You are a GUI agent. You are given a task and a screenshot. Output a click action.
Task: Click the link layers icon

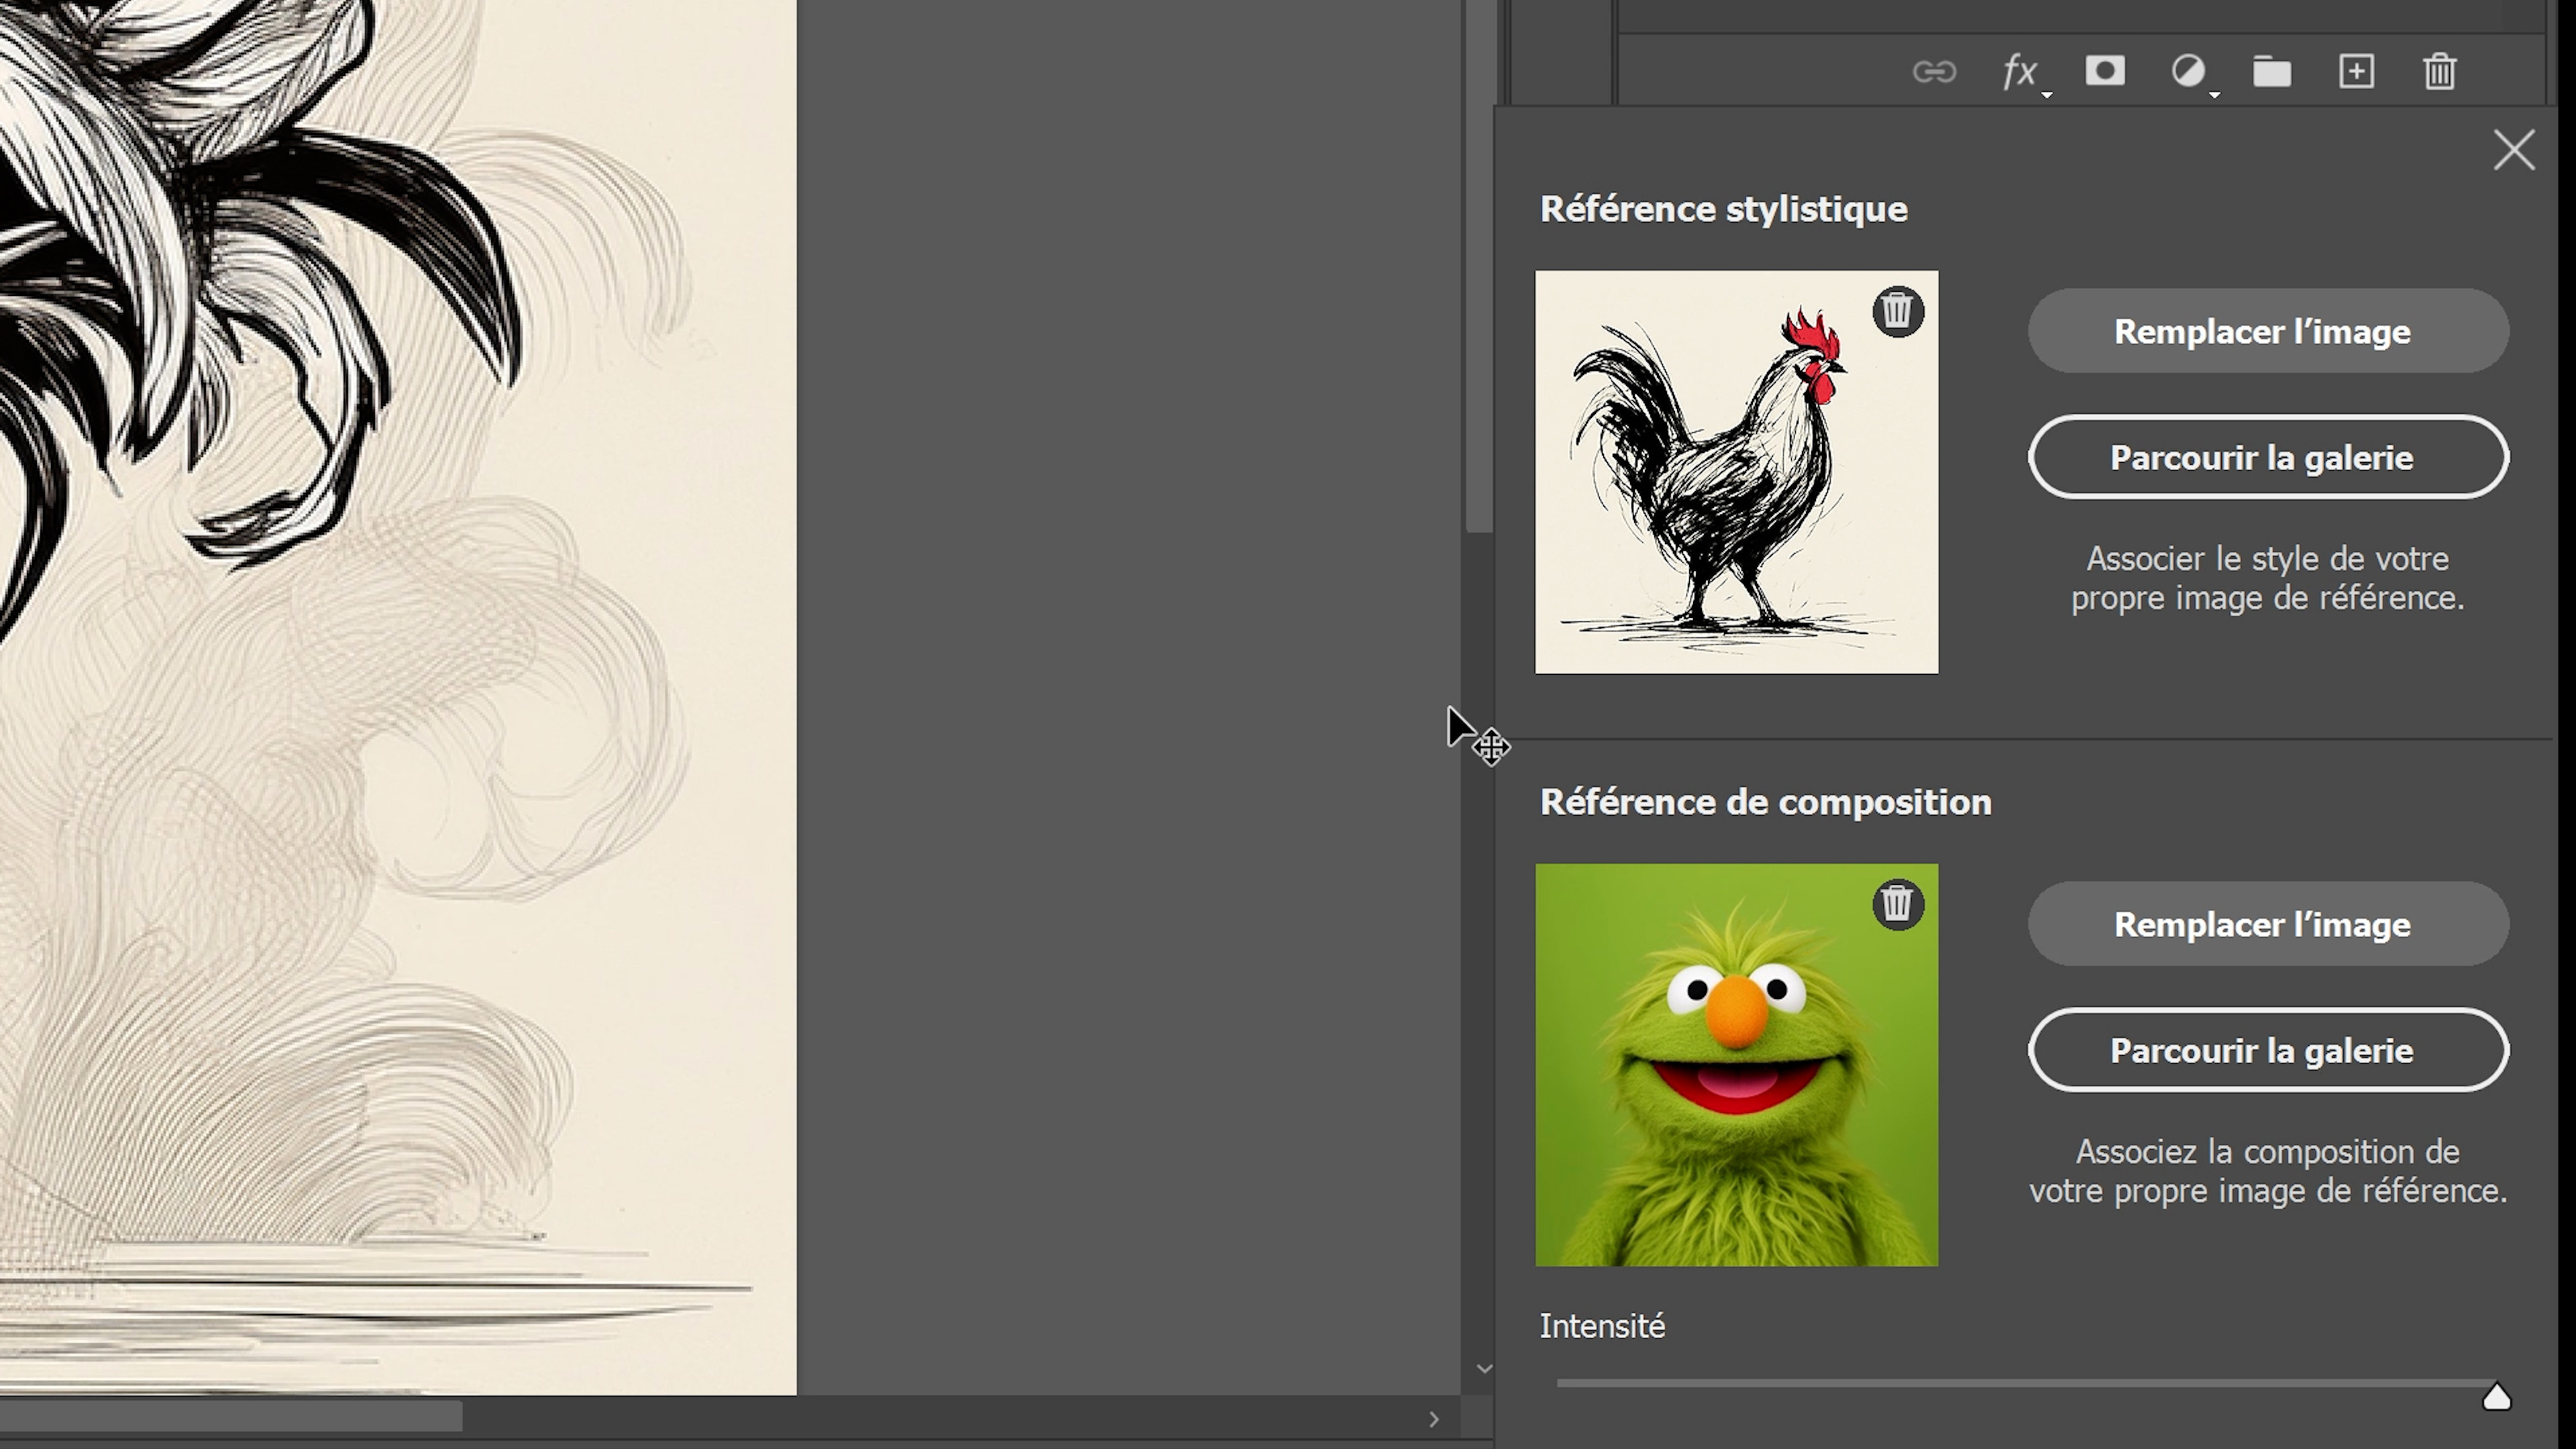coord(1934,72)
